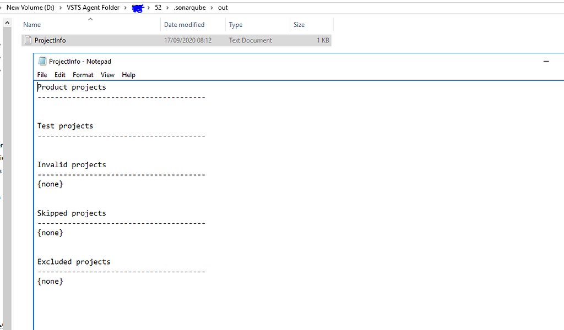Open VSTS Agent Folder from the address bar
564x330 pixels.
click(x=93, y=8)
